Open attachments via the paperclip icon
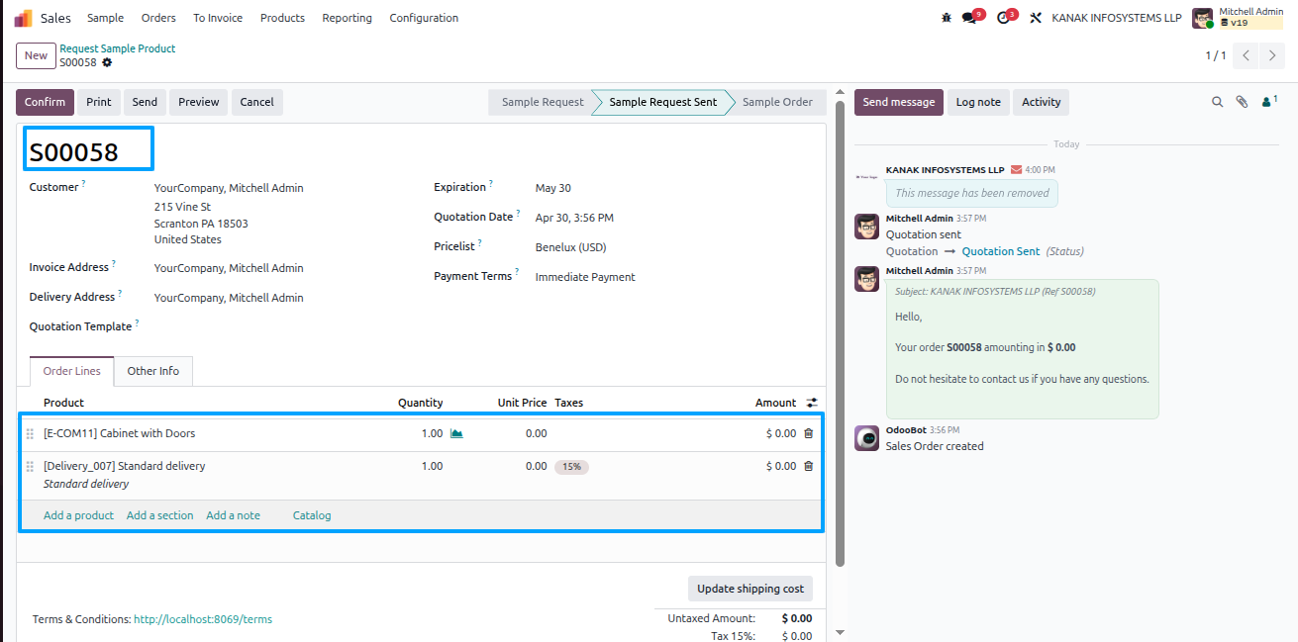Image resolution: width=1298 pixels, height=642 pixels. [x=1242, y=102]
